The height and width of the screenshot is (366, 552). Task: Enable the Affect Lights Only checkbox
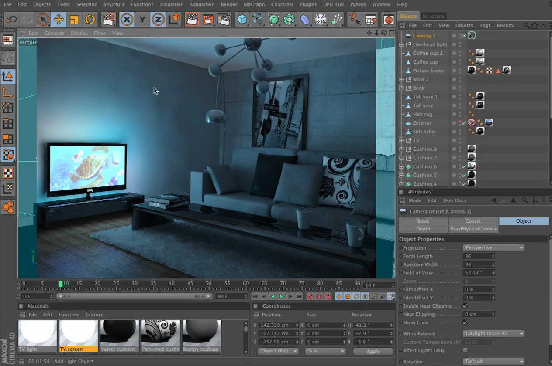click(x=465, y=350)
